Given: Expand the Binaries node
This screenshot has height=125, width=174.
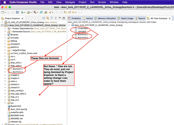Looking at the screenshot, I should (x=5, y=35).
